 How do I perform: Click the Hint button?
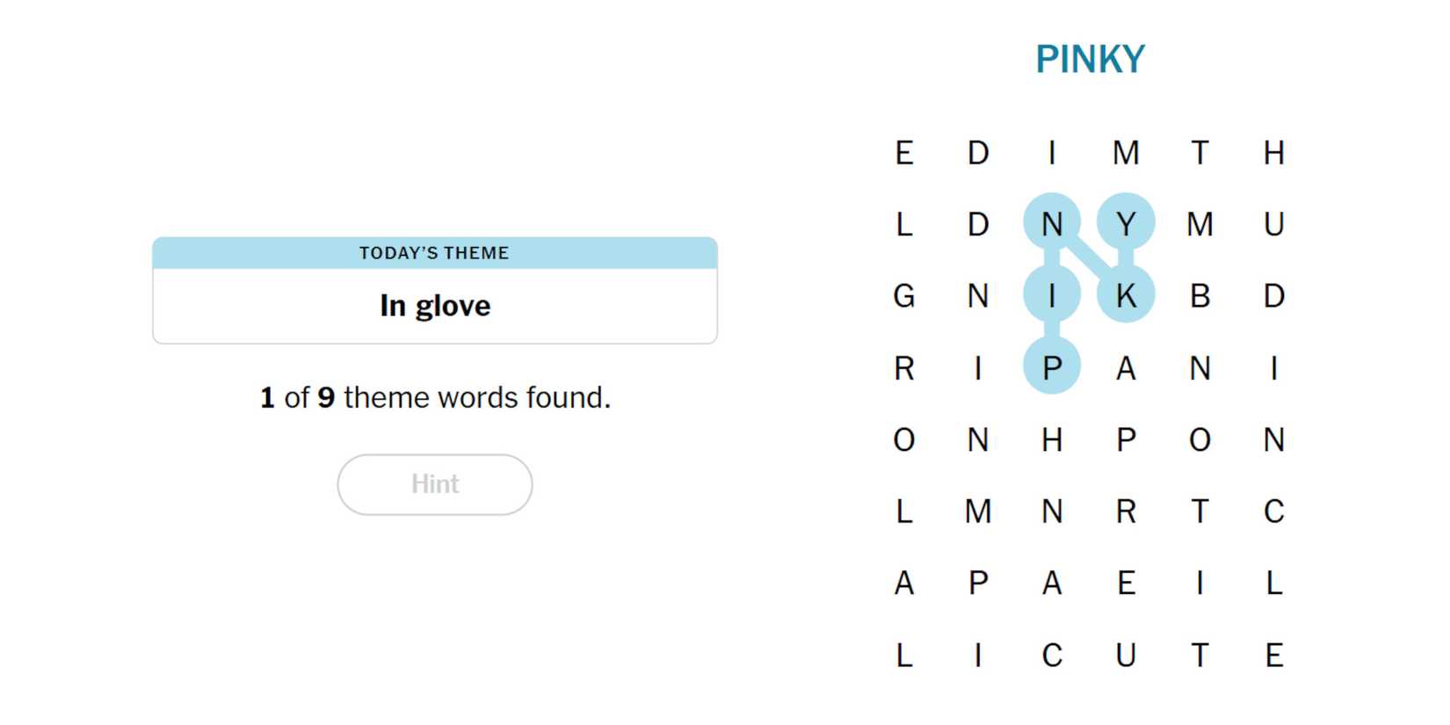[434, 484]
